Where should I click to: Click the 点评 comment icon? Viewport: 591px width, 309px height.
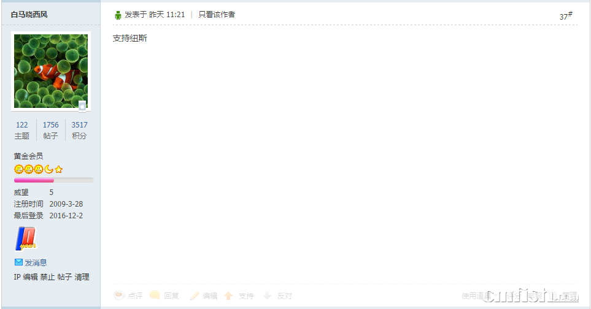[x=119, y=296]
